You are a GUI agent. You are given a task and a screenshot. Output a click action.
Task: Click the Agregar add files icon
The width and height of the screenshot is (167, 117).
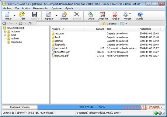click(48, 14)
